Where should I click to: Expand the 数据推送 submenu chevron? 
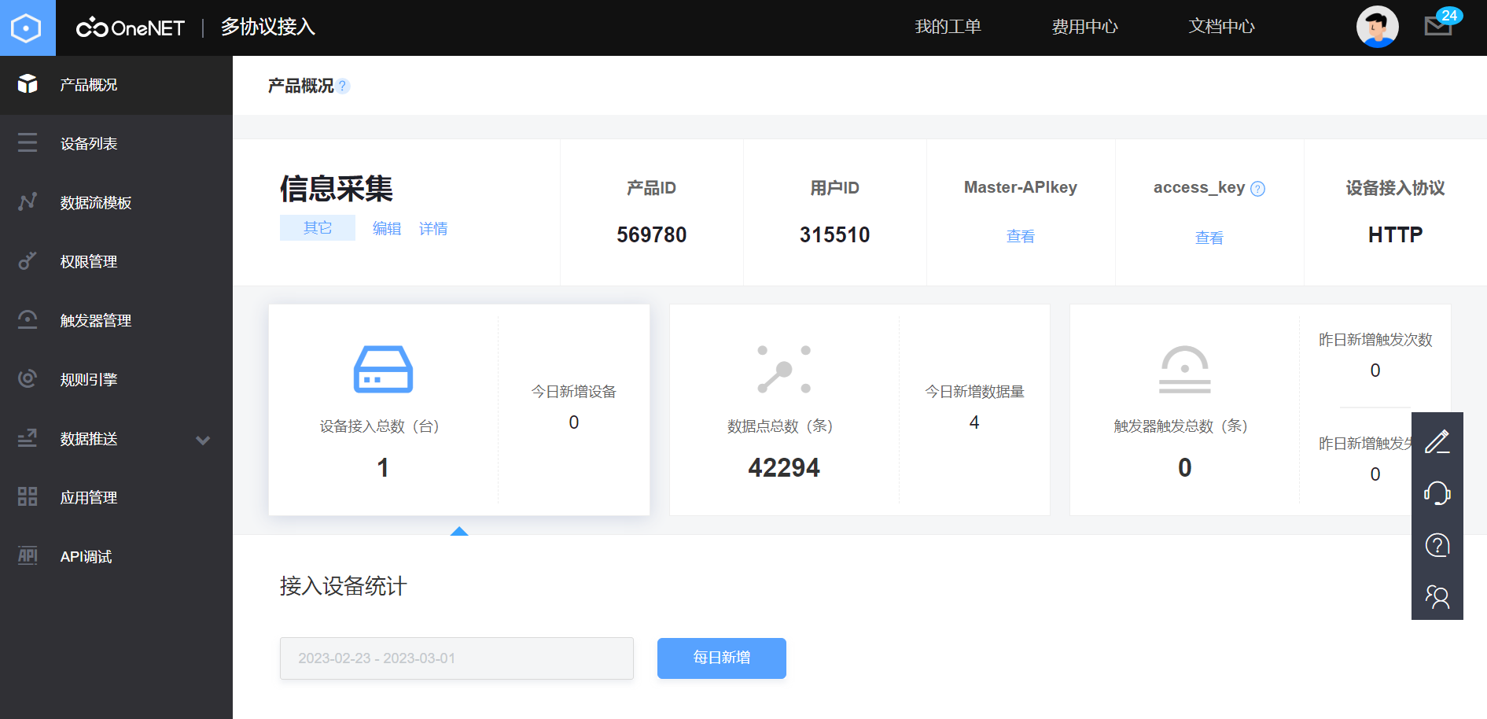coord(203,441)
